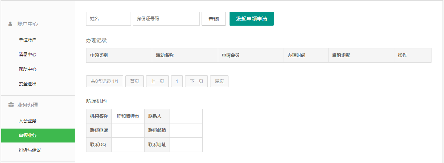Go to 首页 in pagination
444x163 pixels.
pyautogui.click(x=134, y=81)
